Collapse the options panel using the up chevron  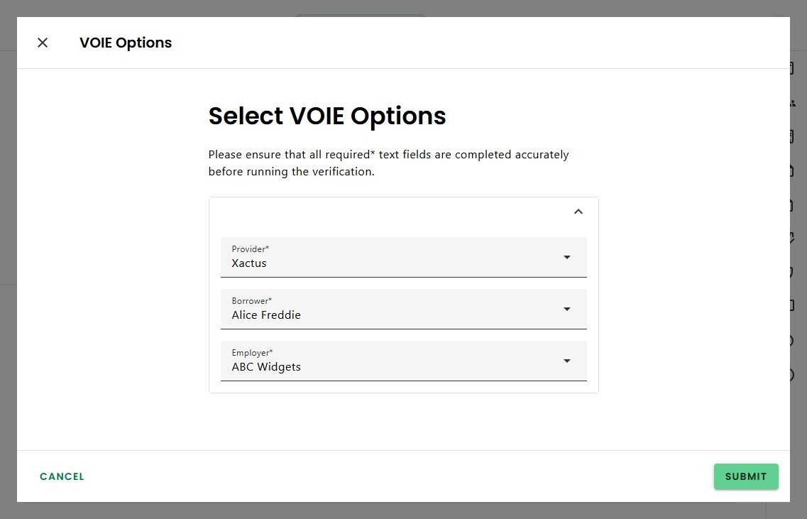(x=578, y=212)
